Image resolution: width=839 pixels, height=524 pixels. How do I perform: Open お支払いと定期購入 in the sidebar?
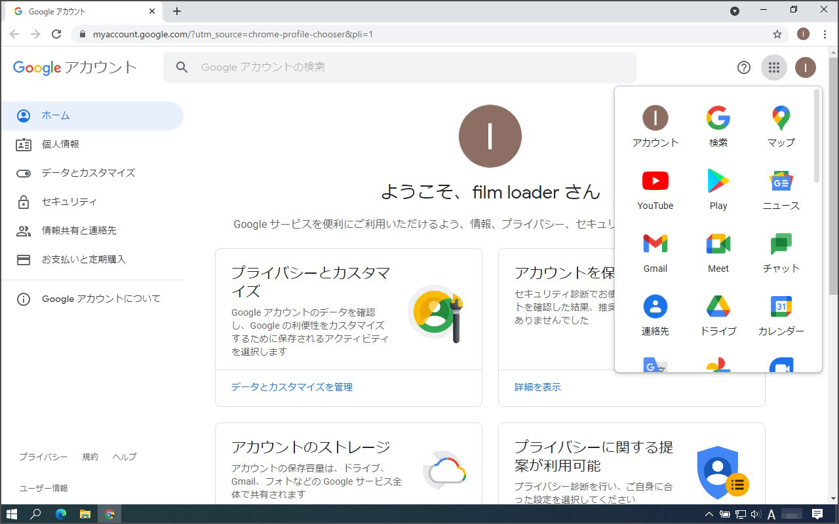92,259
